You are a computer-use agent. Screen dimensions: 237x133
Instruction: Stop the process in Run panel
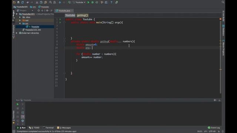[x=17, y=108]
